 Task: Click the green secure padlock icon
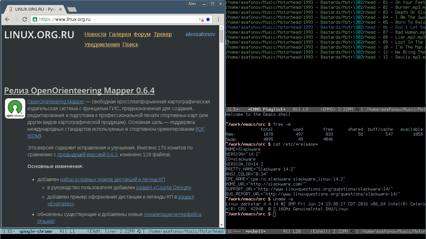click(35, 19)
